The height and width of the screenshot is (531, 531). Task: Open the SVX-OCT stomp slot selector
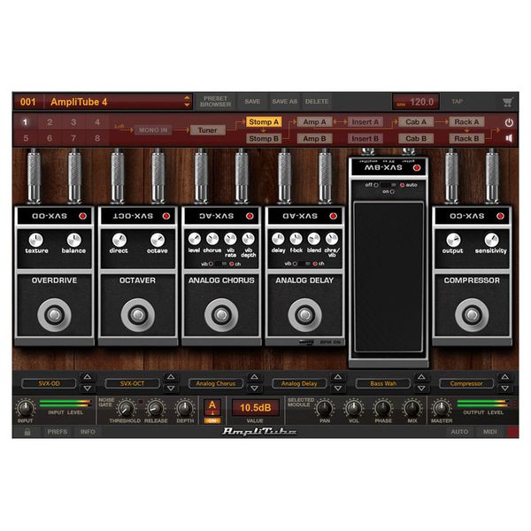[133, 383]
